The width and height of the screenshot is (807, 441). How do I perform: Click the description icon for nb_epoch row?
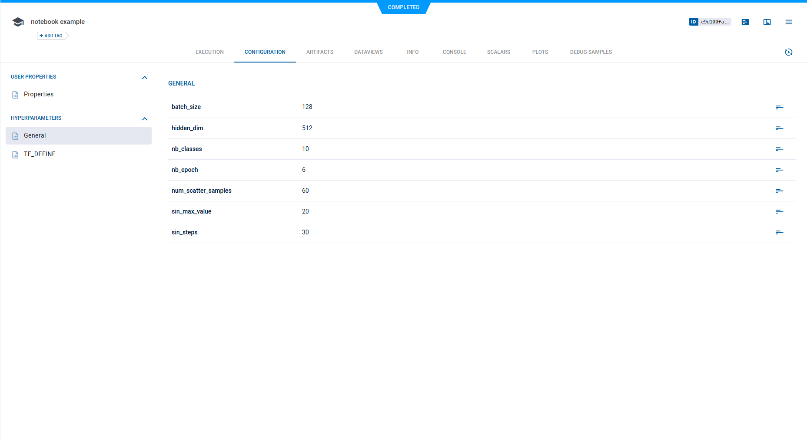click(779, 170)
